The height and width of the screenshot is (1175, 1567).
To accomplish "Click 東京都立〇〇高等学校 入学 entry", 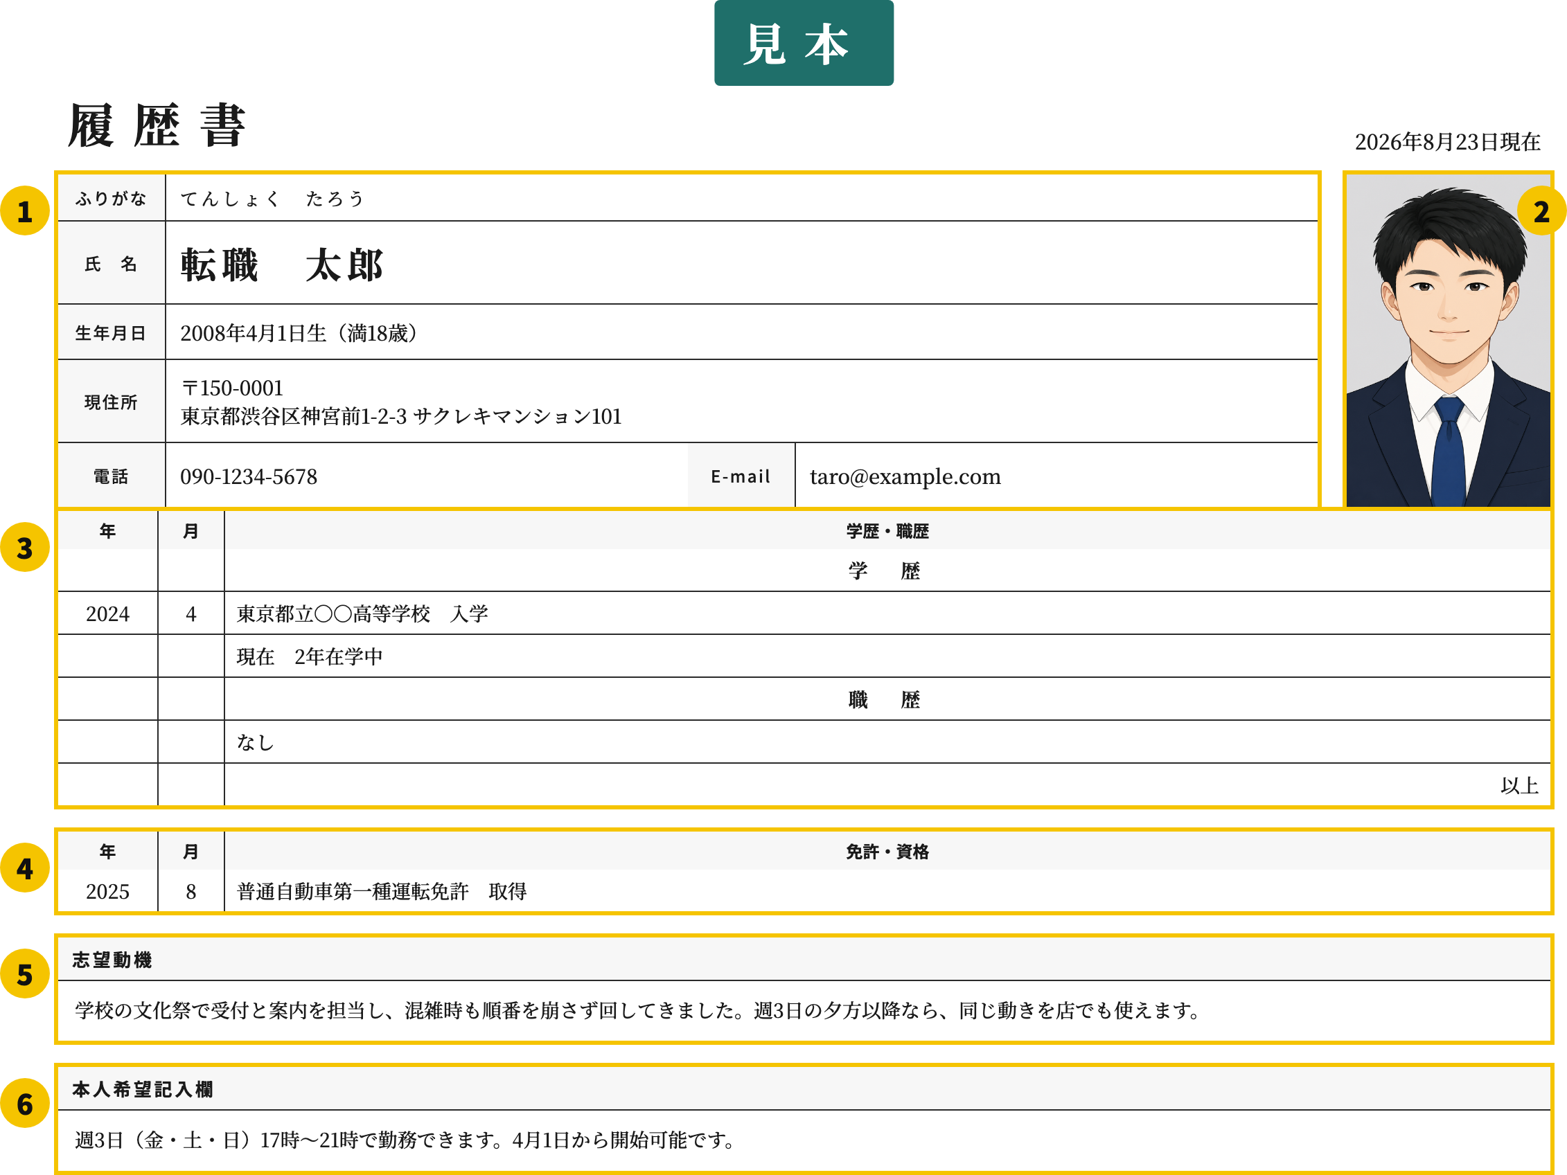I will [x=363, y=613].
